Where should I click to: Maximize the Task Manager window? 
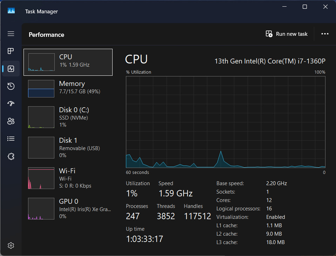click(x=305, y=7)
